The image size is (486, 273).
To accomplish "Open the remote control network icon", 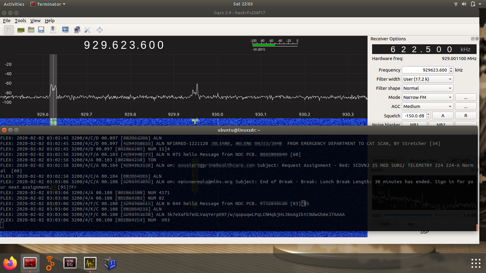I will coord(77,30).
